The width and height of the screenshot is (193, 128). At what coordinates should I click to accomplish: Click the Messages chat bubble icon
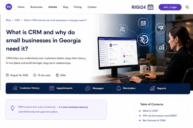(88, 88)
